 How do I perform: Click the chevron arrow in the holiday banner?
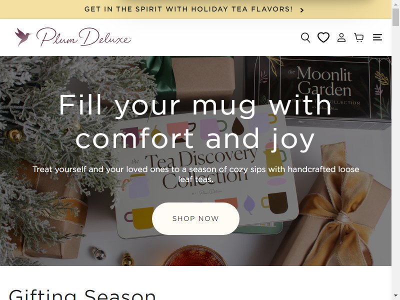point(302,10)
